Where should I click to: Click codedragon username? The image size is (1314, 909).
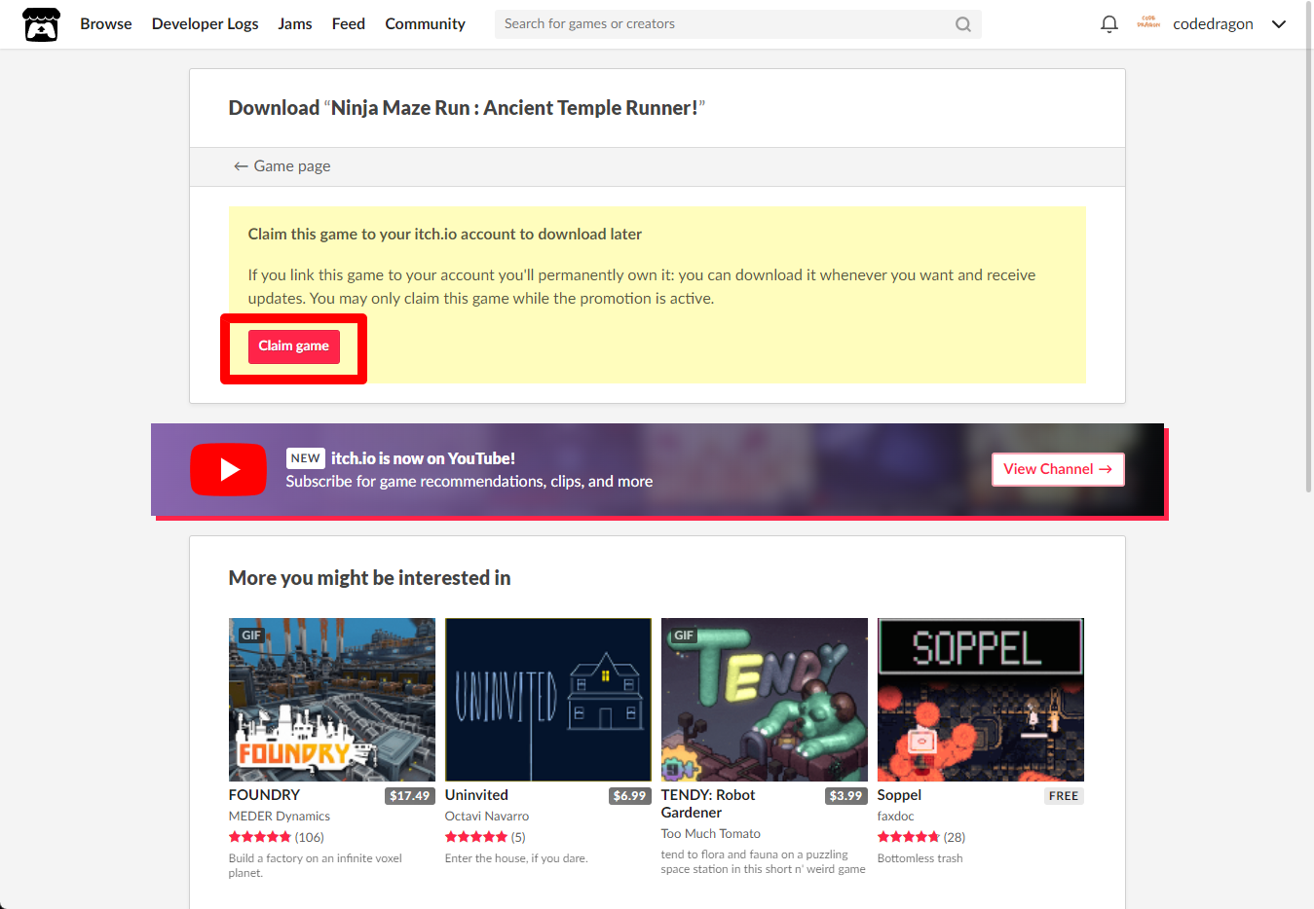coord(1213,24)
